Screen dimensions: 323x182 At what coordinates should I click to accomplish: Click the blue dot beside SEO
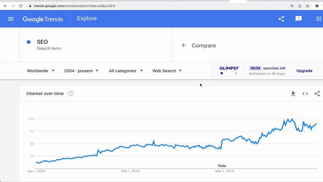(29, 42)
